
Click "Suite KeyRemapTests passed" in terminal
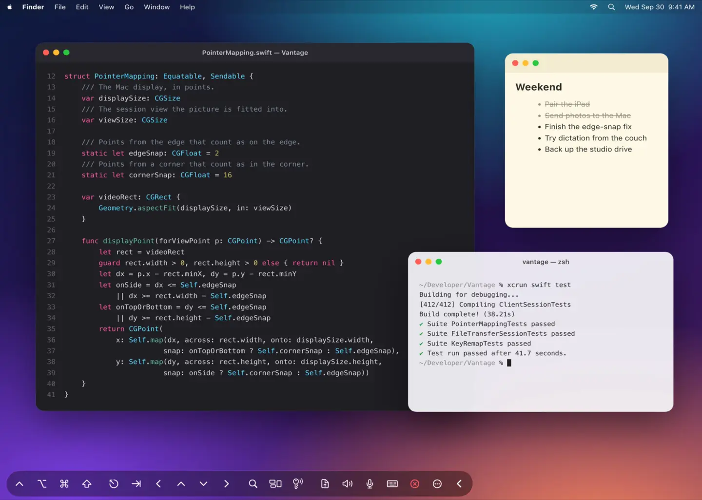475,344
